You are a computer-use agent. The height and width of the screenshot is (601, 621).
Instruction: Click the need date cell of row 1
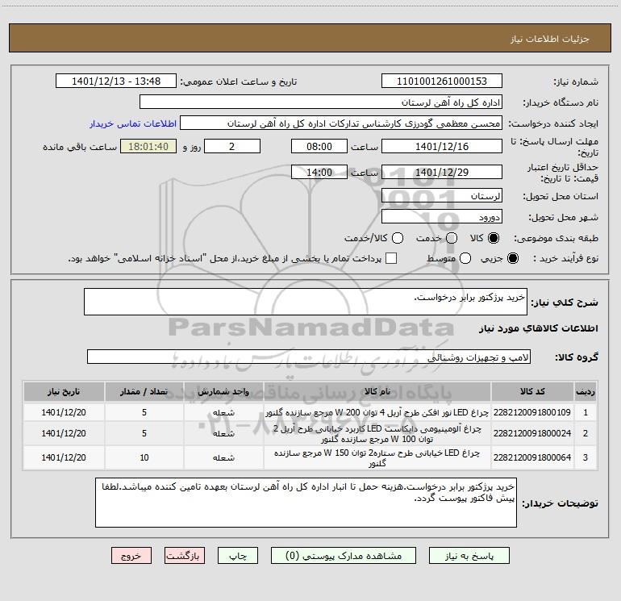pyautogui.click(x=64, y=412)
